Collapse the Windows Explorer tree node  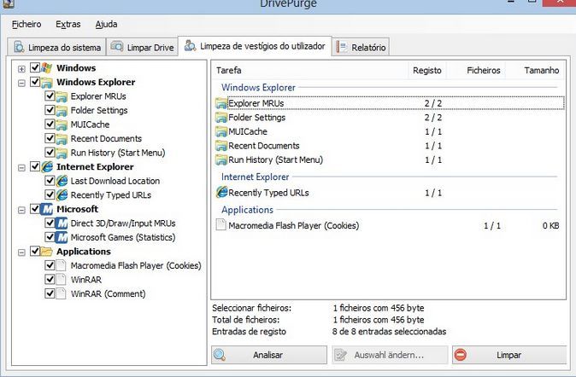21,84
